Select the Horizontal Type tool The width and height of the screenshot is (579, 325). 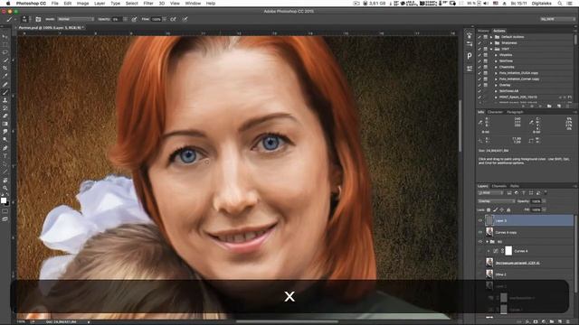coord(5,155)
